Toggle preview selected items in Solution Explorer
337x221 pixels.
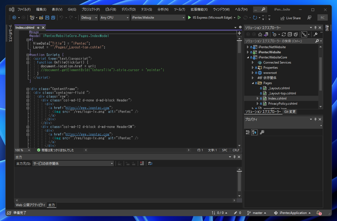coord(304,34)
